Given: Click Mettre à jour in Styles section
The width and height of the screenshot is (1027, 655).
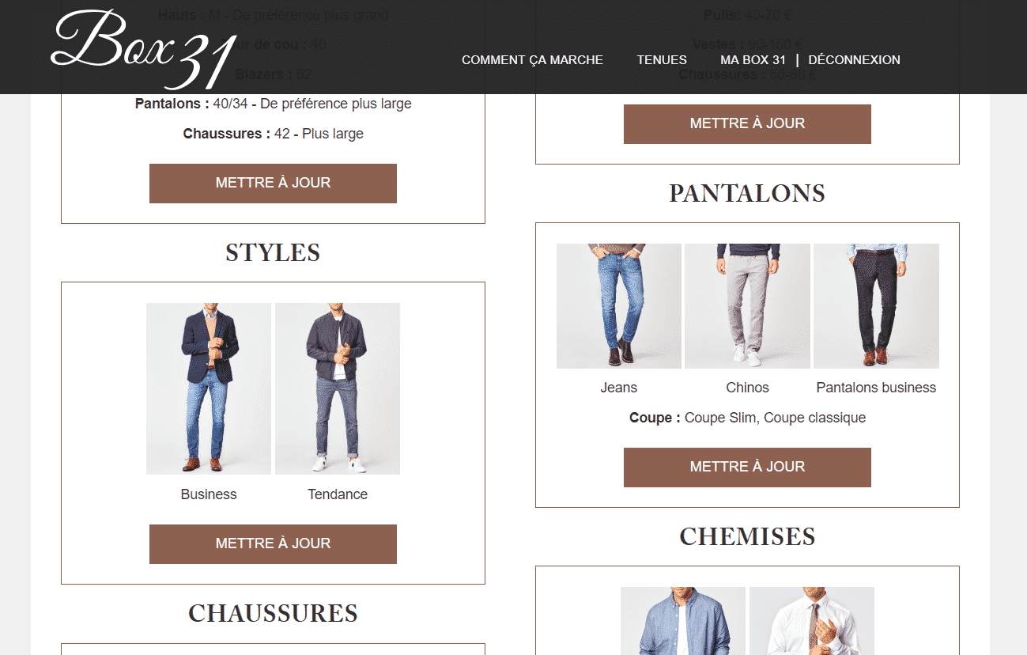Looking at the screenshot, I should point(273,544).
